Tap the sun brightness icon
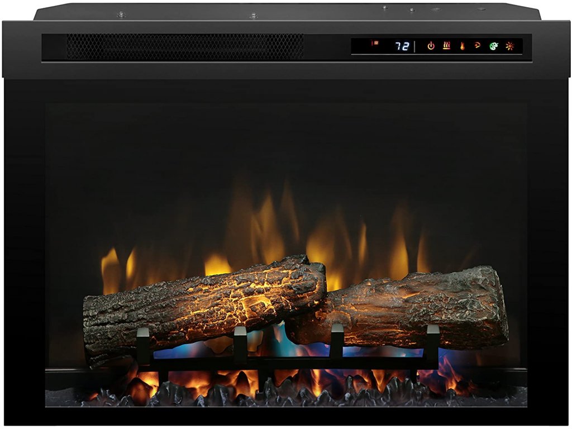Viewport: 572px width, 429px height. coord(509,46)
